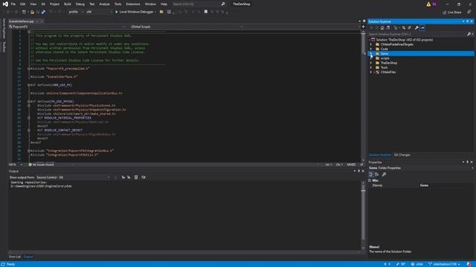The image size is (476, 267).
Task: Expand the Gems folder node
Action: [371, 53]
